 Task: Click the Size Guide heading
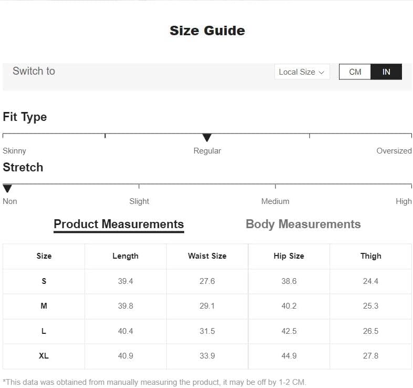pyautogui.click(x=207, y=30)
